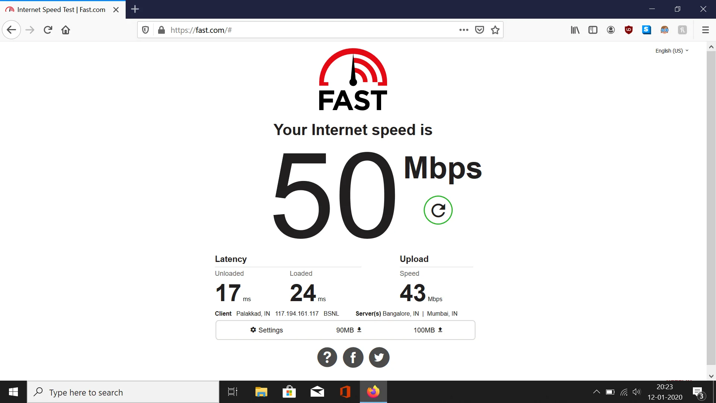Open the page actions three-dot menu
The width and height of the screenshot is (716, 403).
click(464, 30)
